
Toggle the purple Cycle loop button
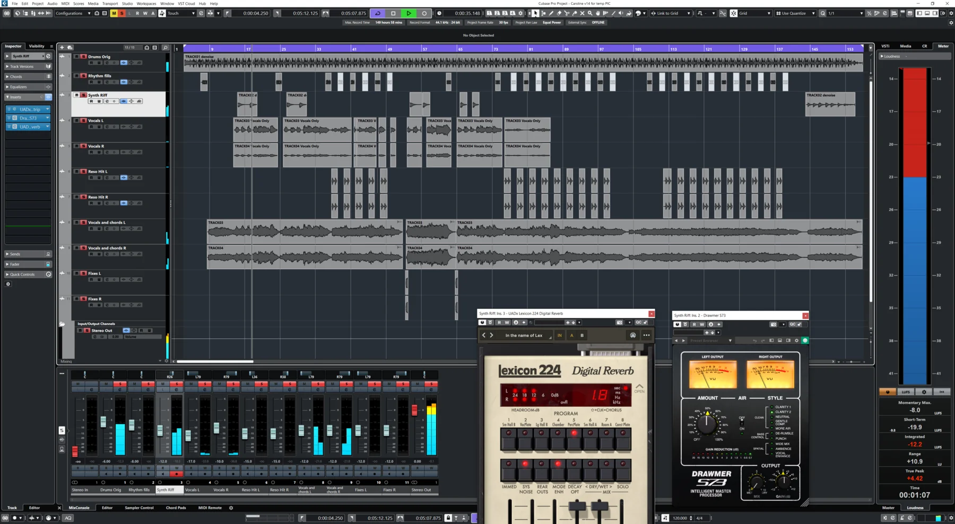[x=378, y=13]
